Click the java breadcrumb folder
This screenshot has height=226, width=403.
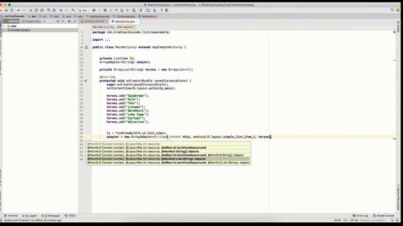tap(67, 16)
